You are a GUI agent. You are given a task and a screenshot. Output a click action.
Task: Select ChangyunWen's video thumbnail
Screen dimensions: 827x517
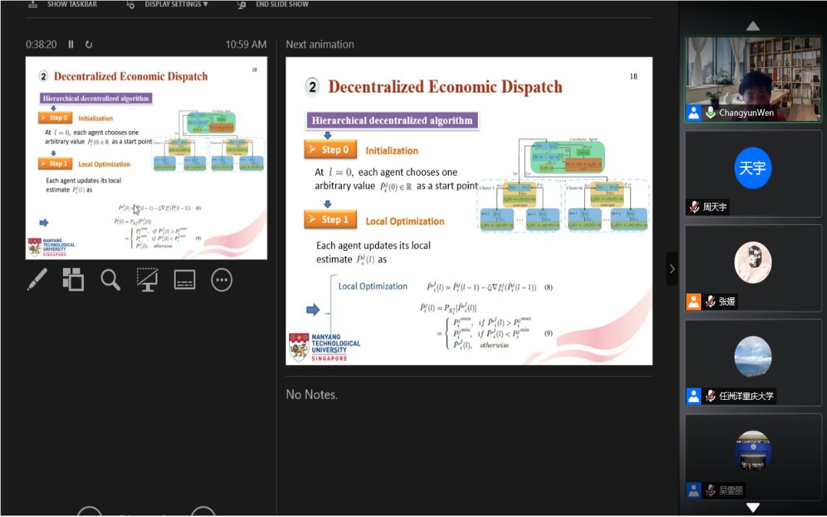tap(753, 78)
